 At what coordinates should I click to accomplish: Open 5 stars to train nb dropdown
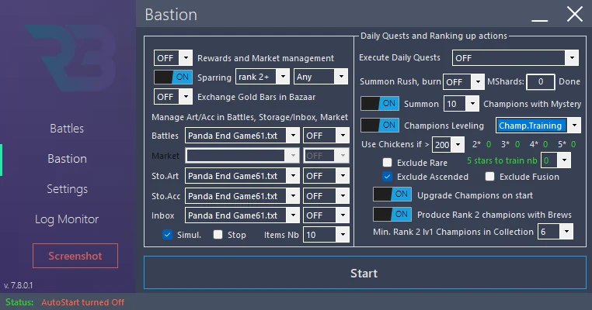[x=555, y=160]
